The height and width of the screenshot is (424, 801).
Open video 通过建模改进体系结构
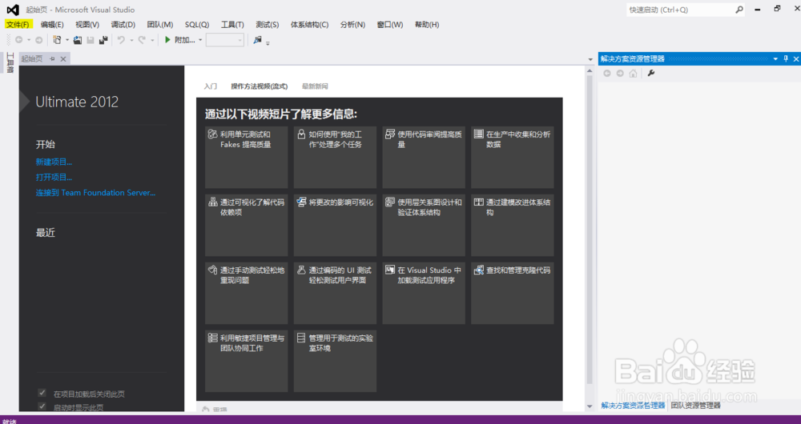click(x=513, y=225)
